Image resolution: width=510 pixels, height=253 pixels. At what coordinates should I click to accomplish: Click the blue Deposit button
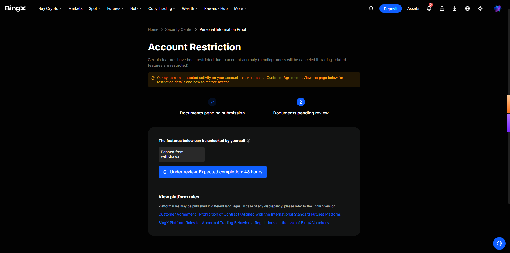point(390,8)
